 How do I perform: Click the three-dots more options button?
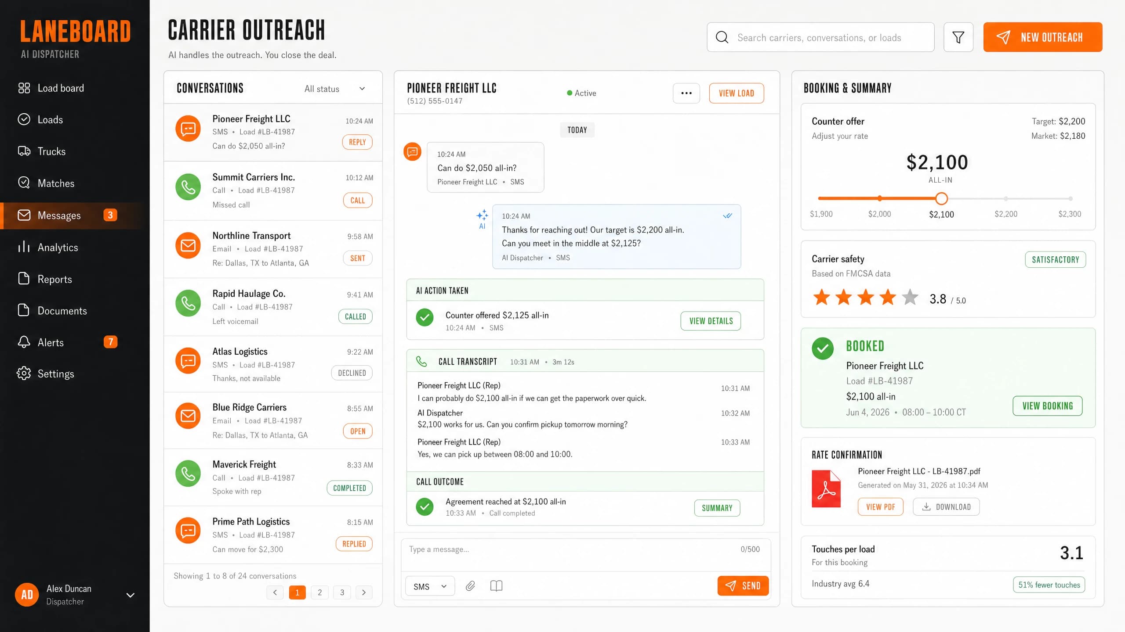tap(686, 93)
